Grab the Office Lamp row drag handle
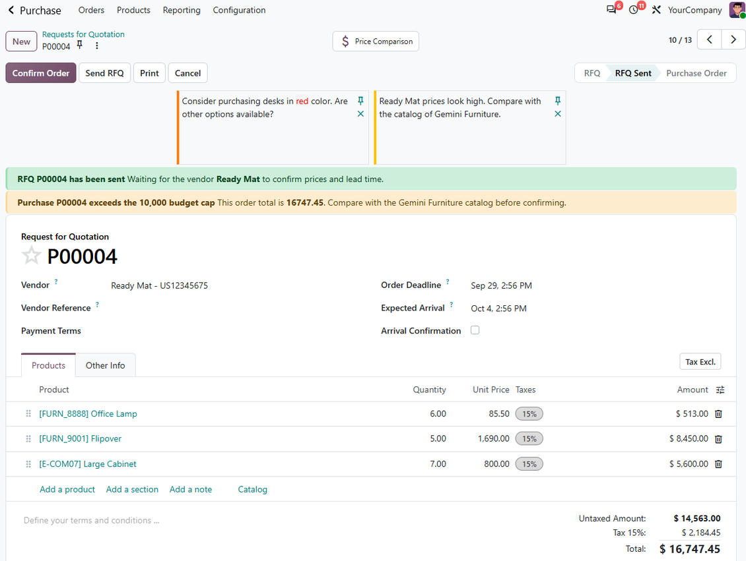The width and height of the screenshot is (746, 561). [28, 414]
